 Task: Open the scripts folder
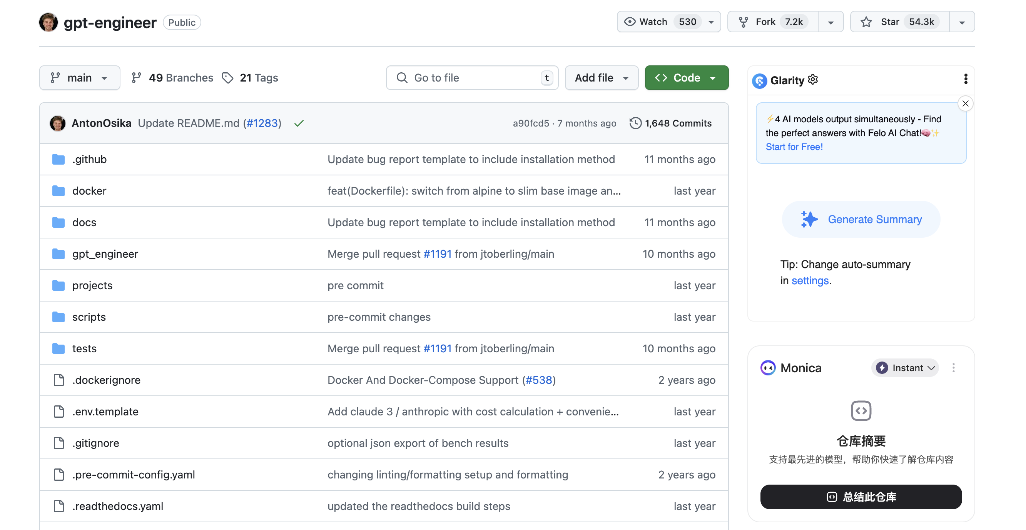(x=89, y=317)
